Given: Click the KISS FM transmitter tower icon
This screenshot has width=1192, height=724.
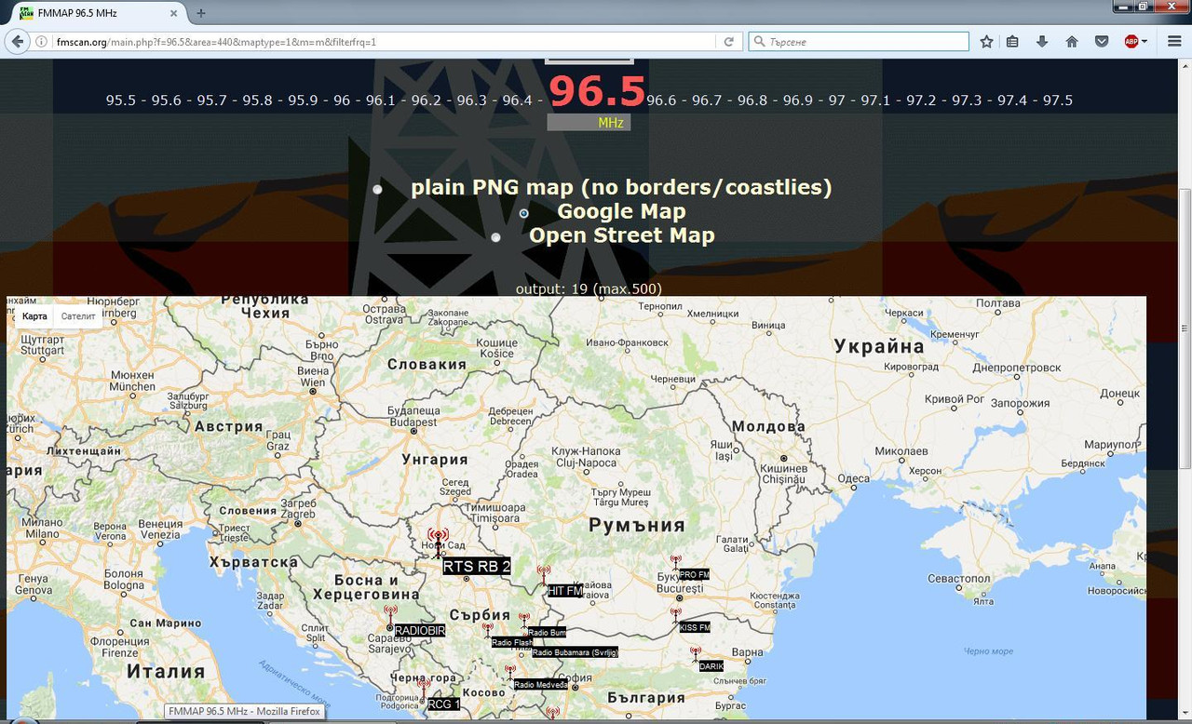Looking at the screenshot, I should tap(676, 616).
